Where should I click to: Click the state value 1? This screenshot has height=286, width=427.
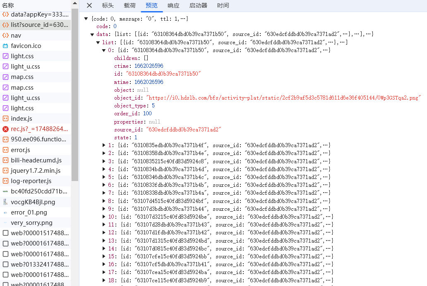136,138
